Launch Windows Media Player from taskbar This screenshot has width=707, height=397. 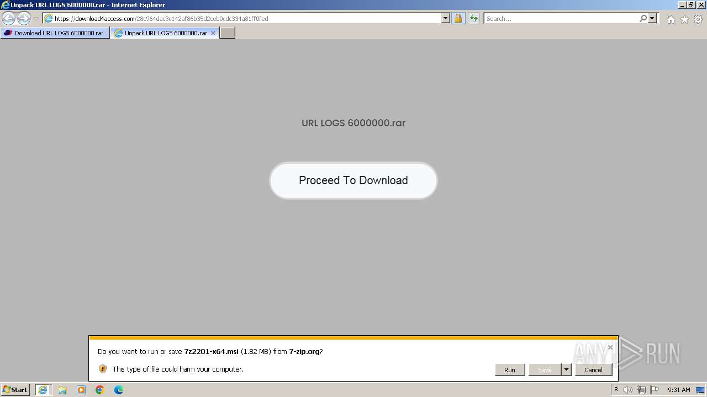[x=81, y=390]
